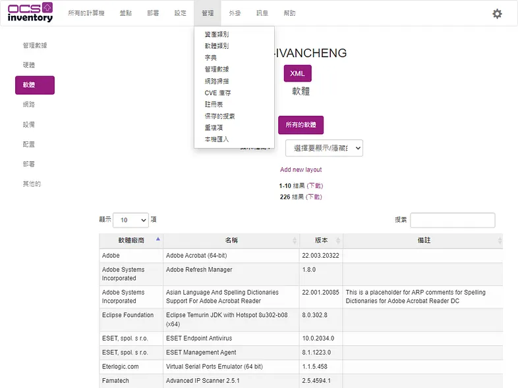The image size is (518, 388).
Task: Open the 部署 top menu
Action: click(153, 13)
